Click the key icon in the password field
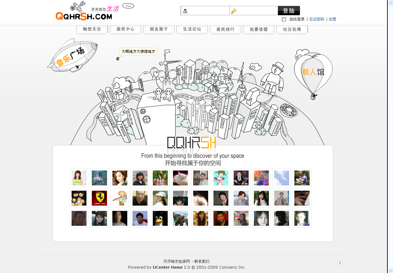The image size is (393, 273). coord(234,11)
